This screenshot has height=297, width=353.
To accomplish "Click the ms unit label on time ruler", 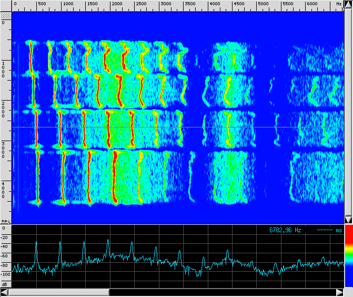I will (x=5, y=221).
